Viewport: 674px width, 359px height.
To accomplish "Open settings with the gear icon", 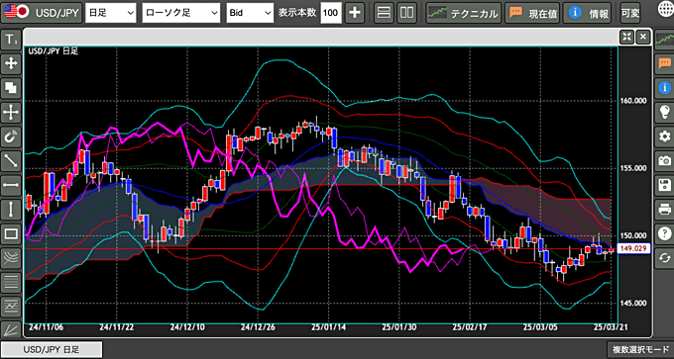I will tap(664, 136).
